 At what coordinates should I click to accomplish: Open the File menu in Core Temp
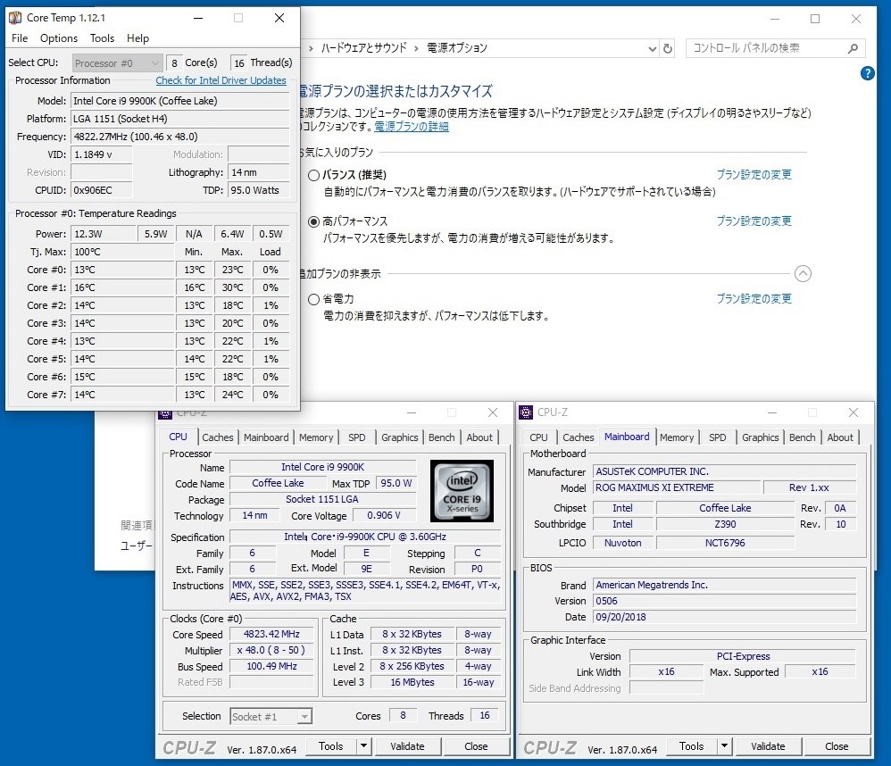(20, 38)
